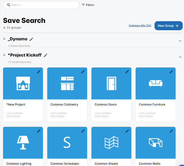This screenshot has height=166, width=184.
Task: Click the '15 Saved Searches' label
Action: pyautogui.click(x=20, y=62)
